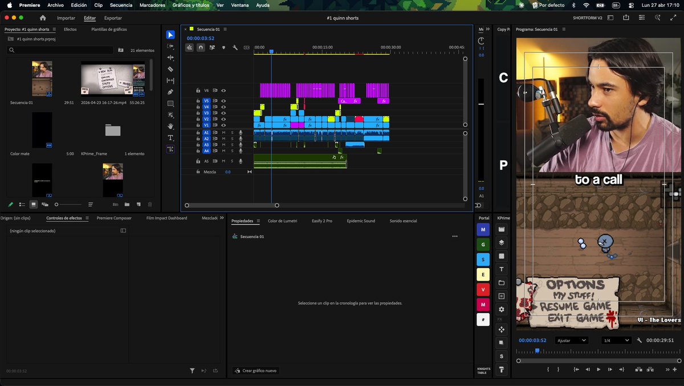684x386 pixels.
Task: Hide track V6 with eye toggle
Action: click(x=223, y=90)
